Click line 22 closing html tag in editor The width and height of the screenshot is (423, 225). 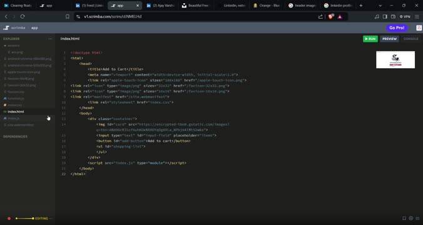click(78, 174)
